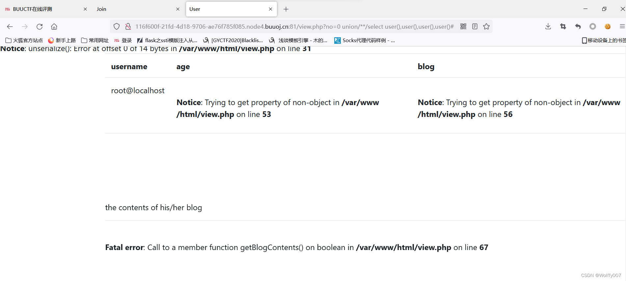Close the User tab
Image resolution: width=626 pixels, height=281 pixels.
[x=270, y=9]
